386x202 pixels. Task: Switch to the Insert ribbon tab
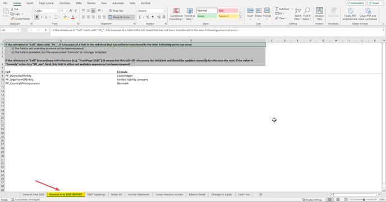(x=30, y=3)
